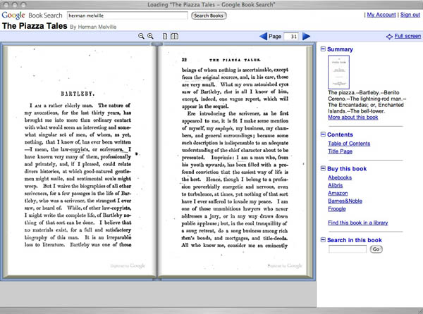
Task: Jump to the Title Page link
Action: pyautogui.click(x=341, y=151)
